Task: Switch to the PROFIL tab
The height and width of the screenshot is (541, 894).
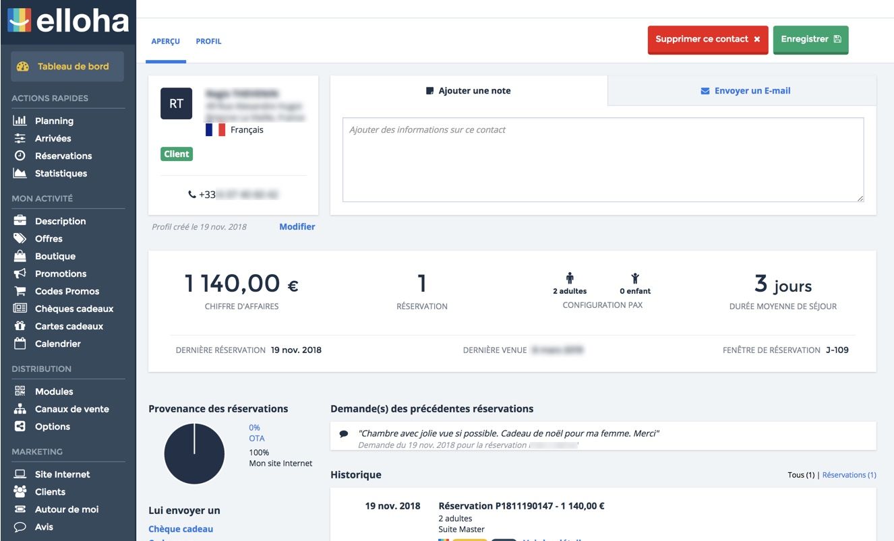Action: coord(209,41)
